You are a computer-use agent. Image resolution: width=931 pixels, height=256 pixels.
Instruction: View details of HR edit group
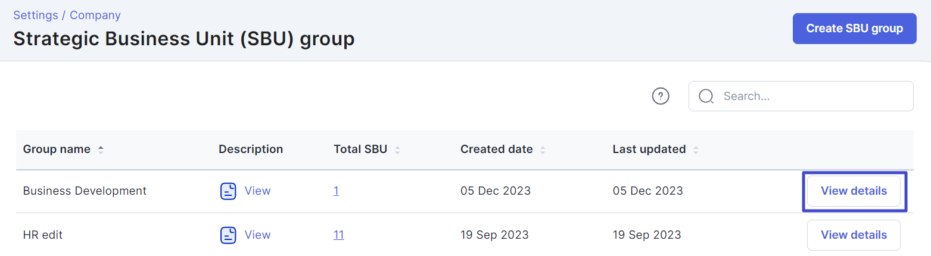click(x=854, y=235)
